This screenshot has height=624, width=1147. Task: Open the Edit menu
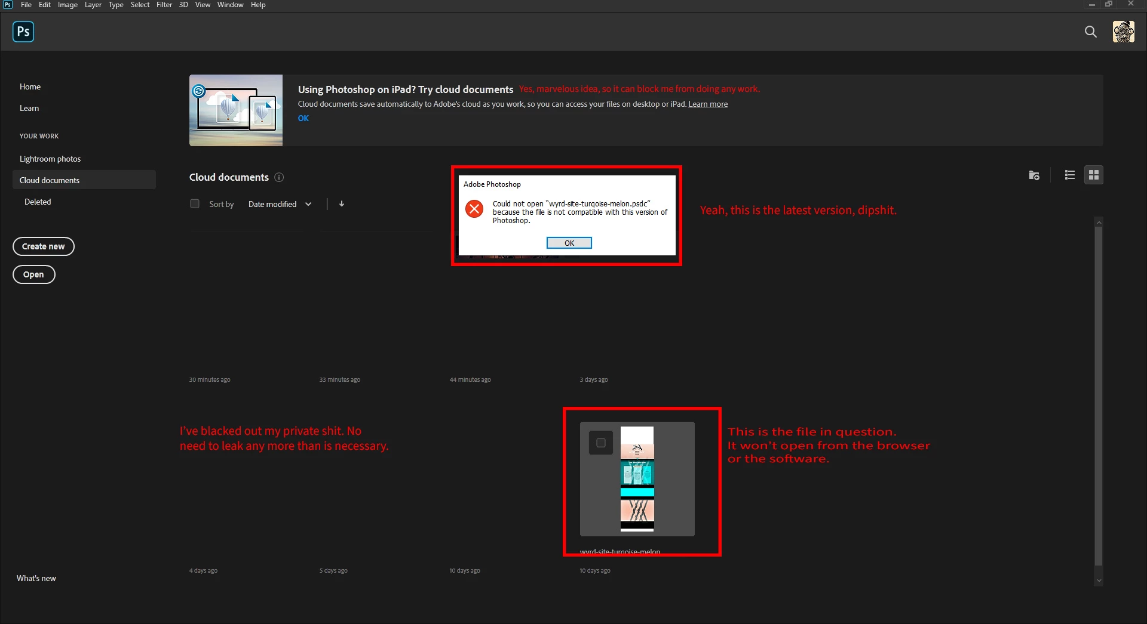[45, 5]
